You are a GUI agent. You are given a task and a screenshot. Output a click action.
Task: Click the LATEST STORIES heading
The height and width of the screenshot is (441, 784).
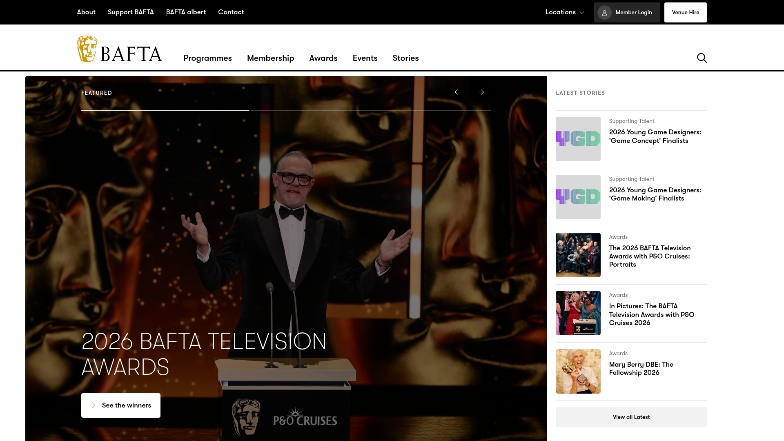pos(580,93)
